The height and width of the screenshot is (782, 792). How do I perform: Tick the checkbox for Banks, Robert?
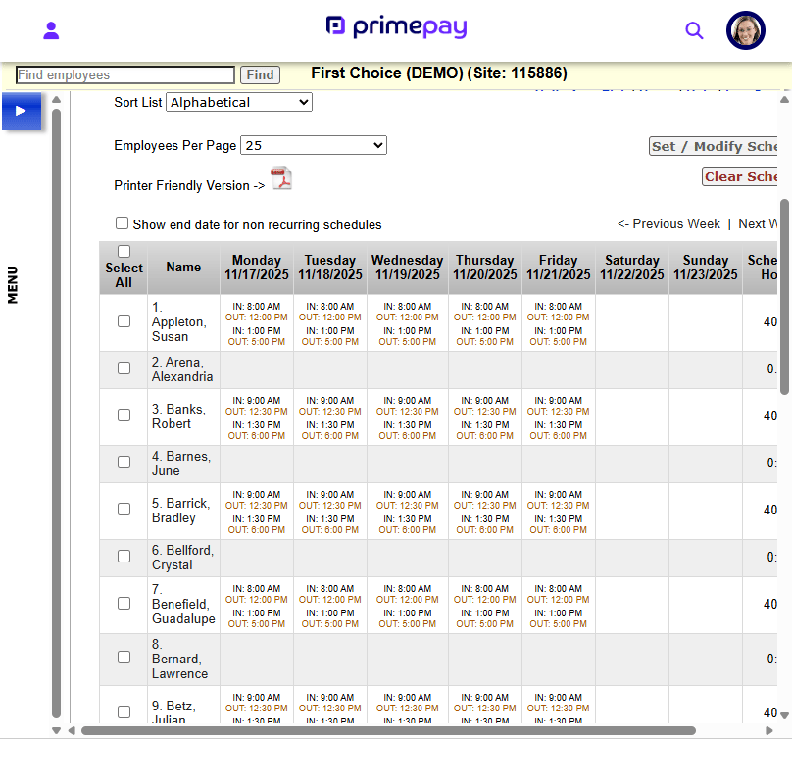(124, 415)
